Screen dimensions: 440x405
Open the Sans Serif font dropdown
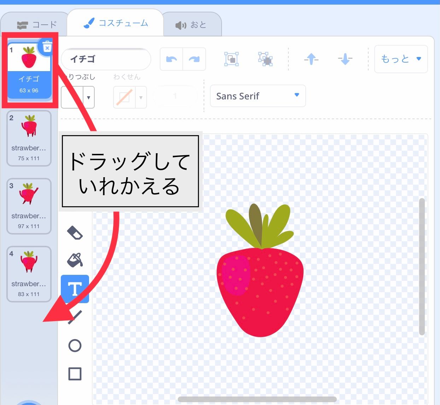258,96
